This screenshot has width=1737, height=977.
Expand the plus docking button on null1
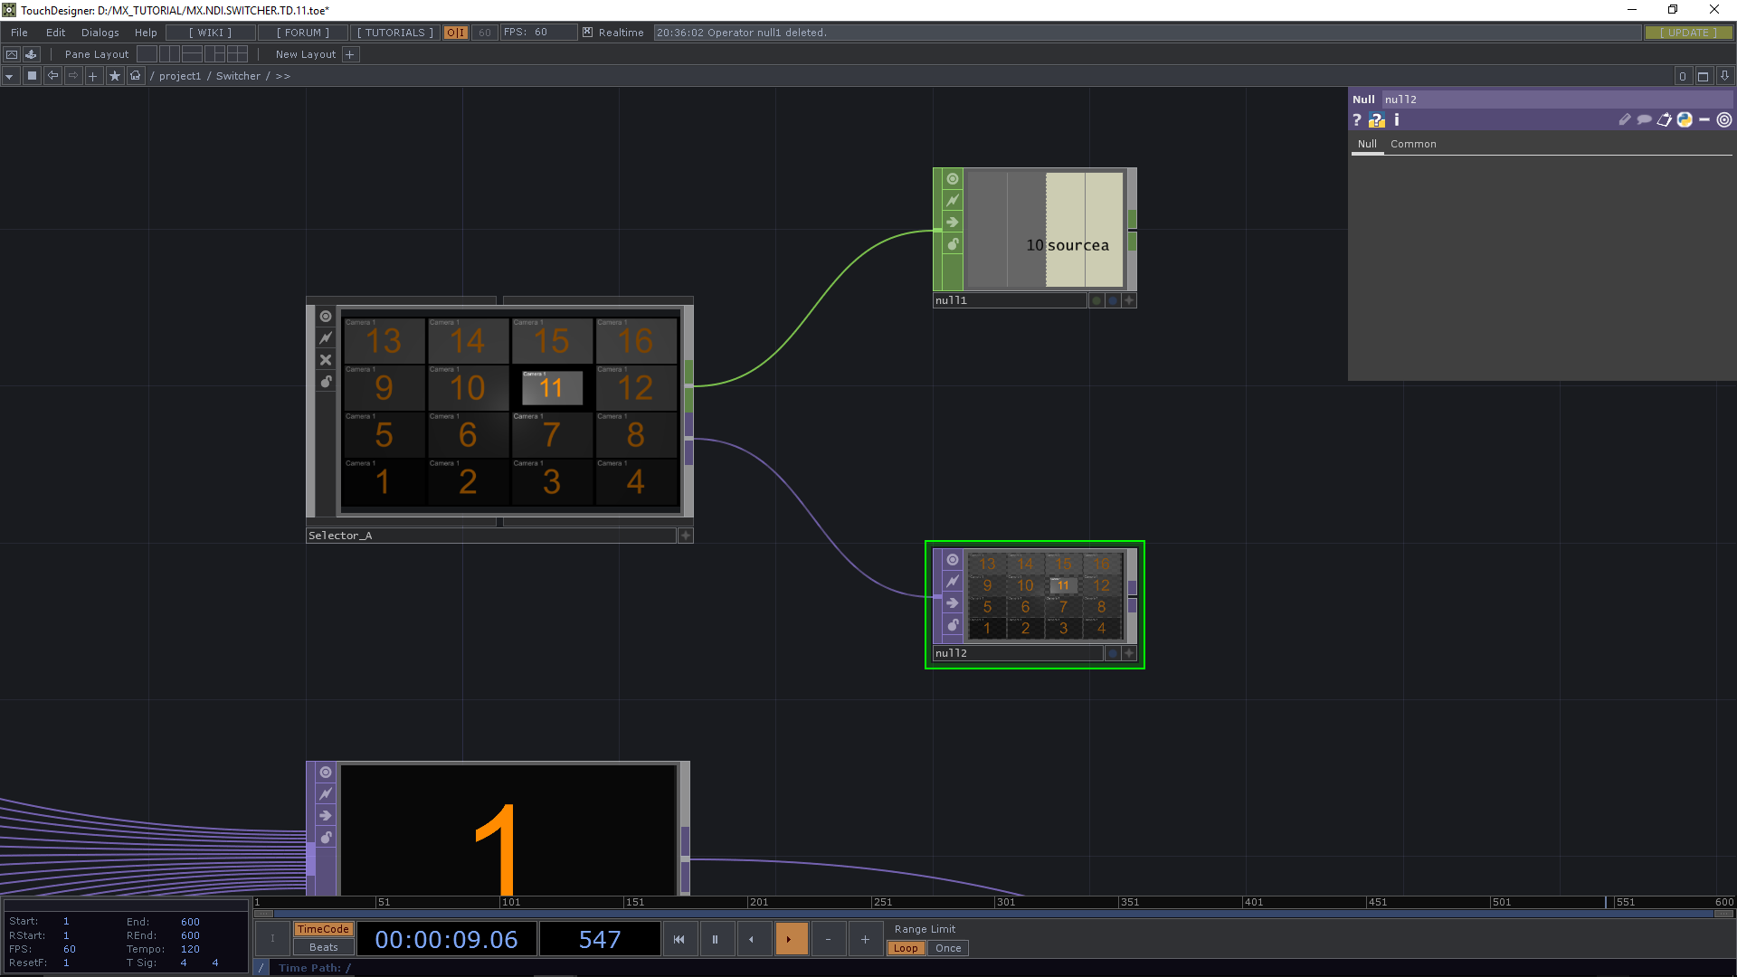pos(1129,300)
